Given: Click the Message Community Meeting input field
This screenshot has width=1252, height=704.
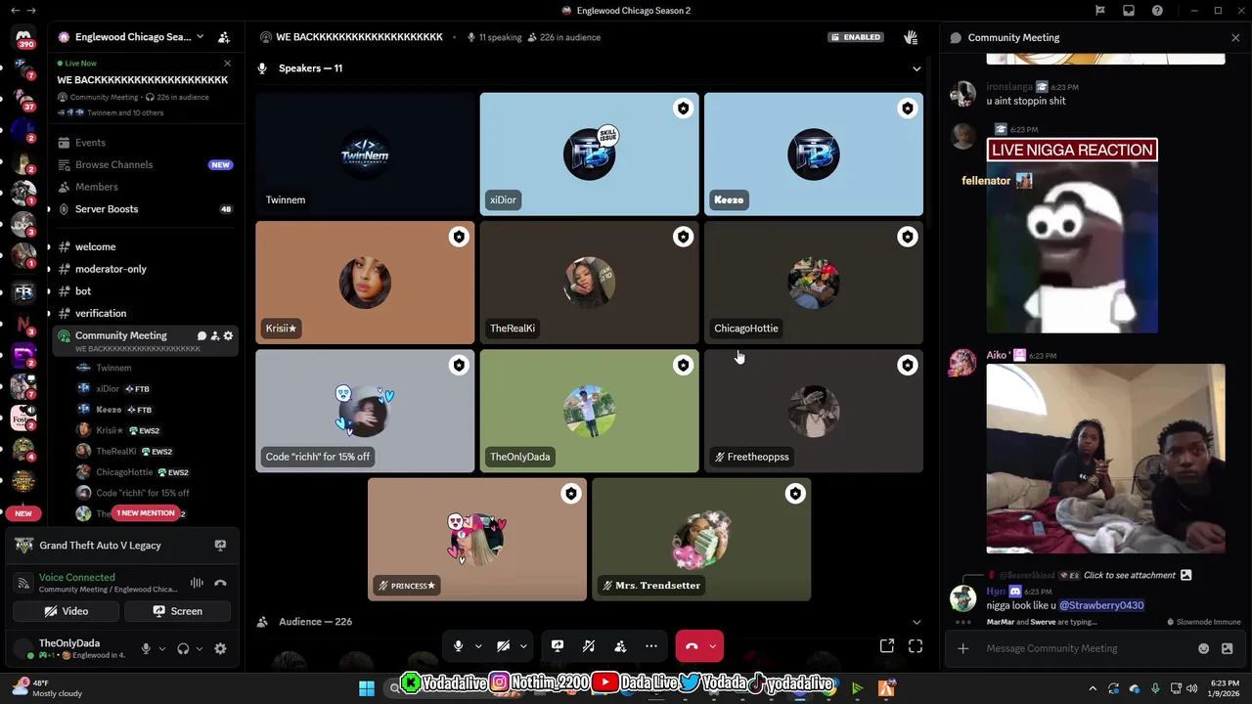Looking at the screenshot, I should tap(1083, 648).
